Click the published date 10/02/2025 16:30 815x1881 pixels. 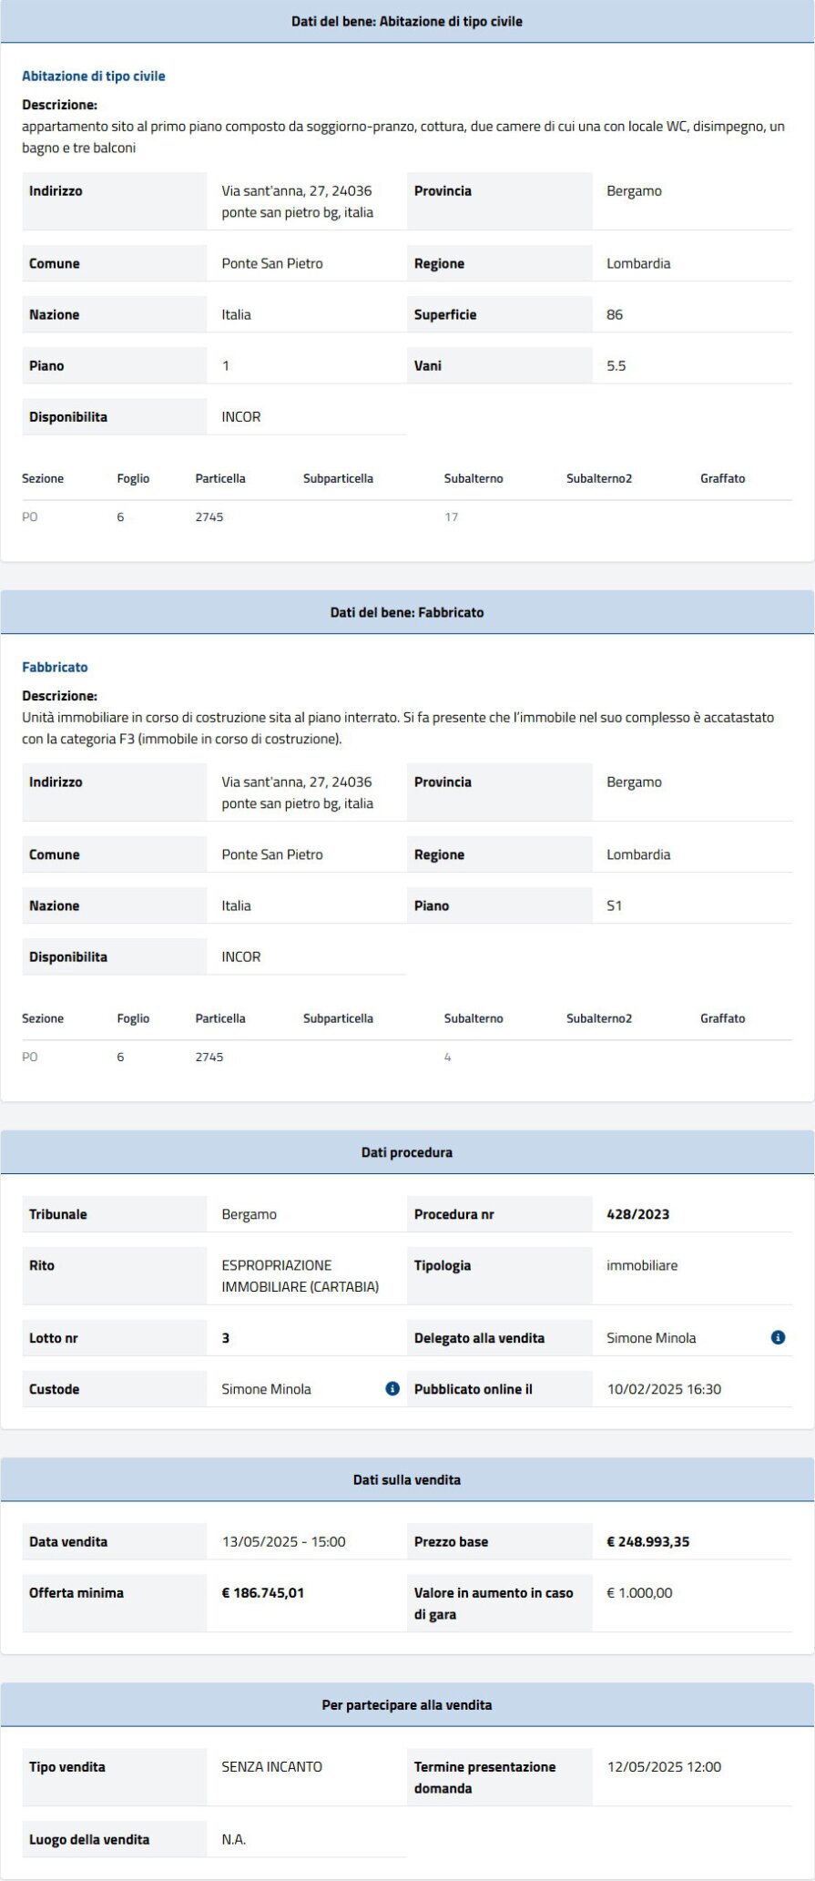[x=663, y=1388]
